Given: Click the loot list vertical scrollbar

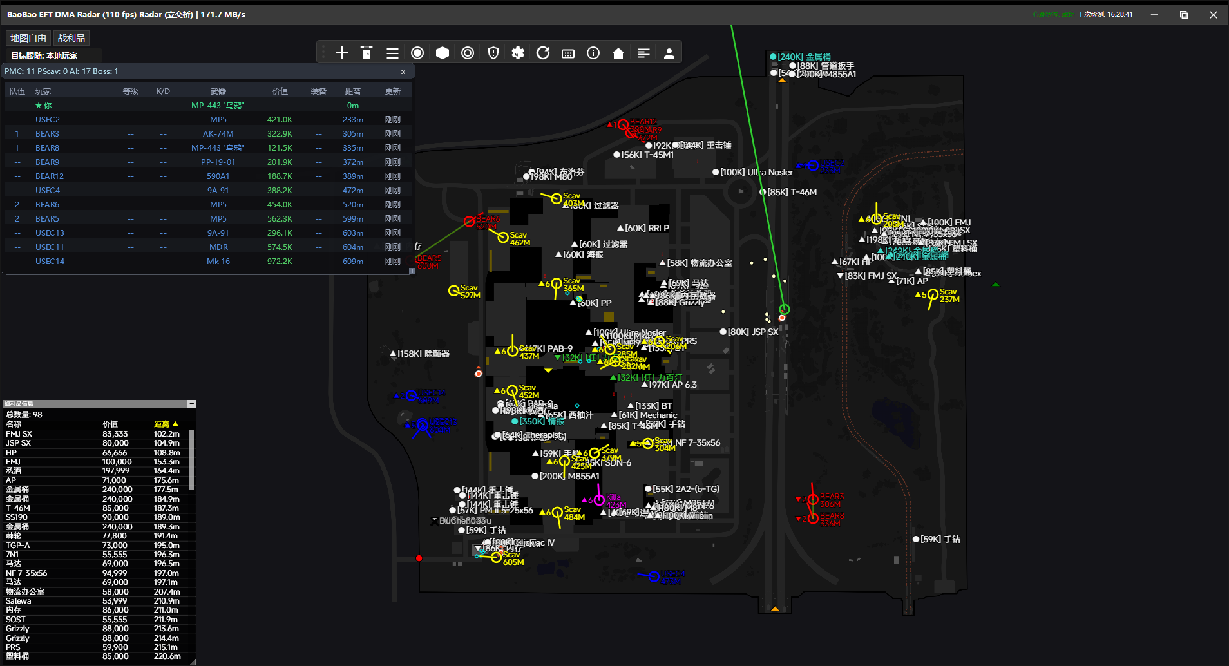Looking at the screenshot, I should pos(191,460).
